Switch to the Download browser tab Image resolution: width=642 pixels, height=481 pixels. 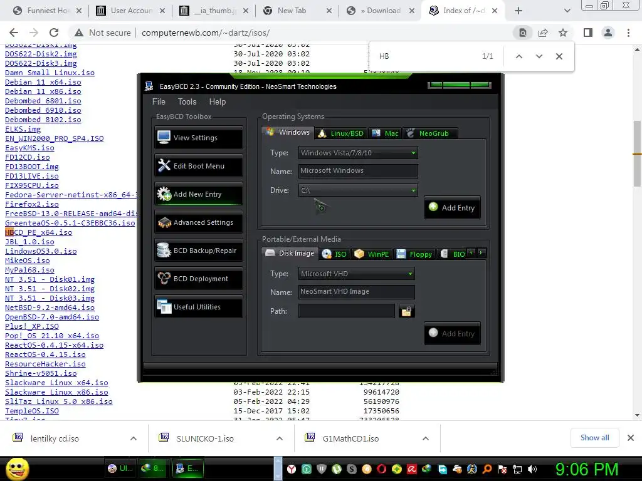(379, 11)
